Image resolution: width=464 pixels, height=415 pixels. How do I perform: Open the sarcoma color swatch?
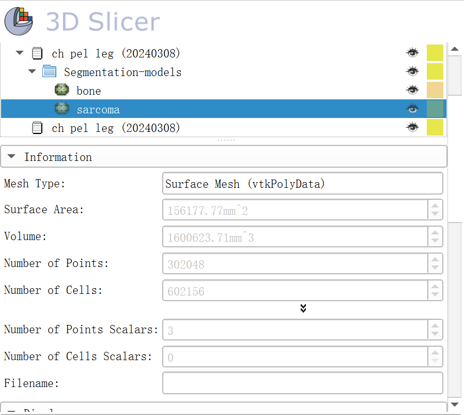click(x=435, y=109)
